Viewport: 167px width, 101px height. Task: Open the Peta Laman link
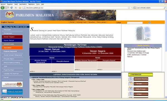point(101,22)
